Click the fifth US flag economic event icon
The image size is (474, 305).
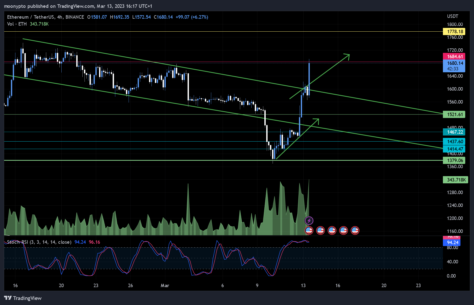click(x=355, y=230)
